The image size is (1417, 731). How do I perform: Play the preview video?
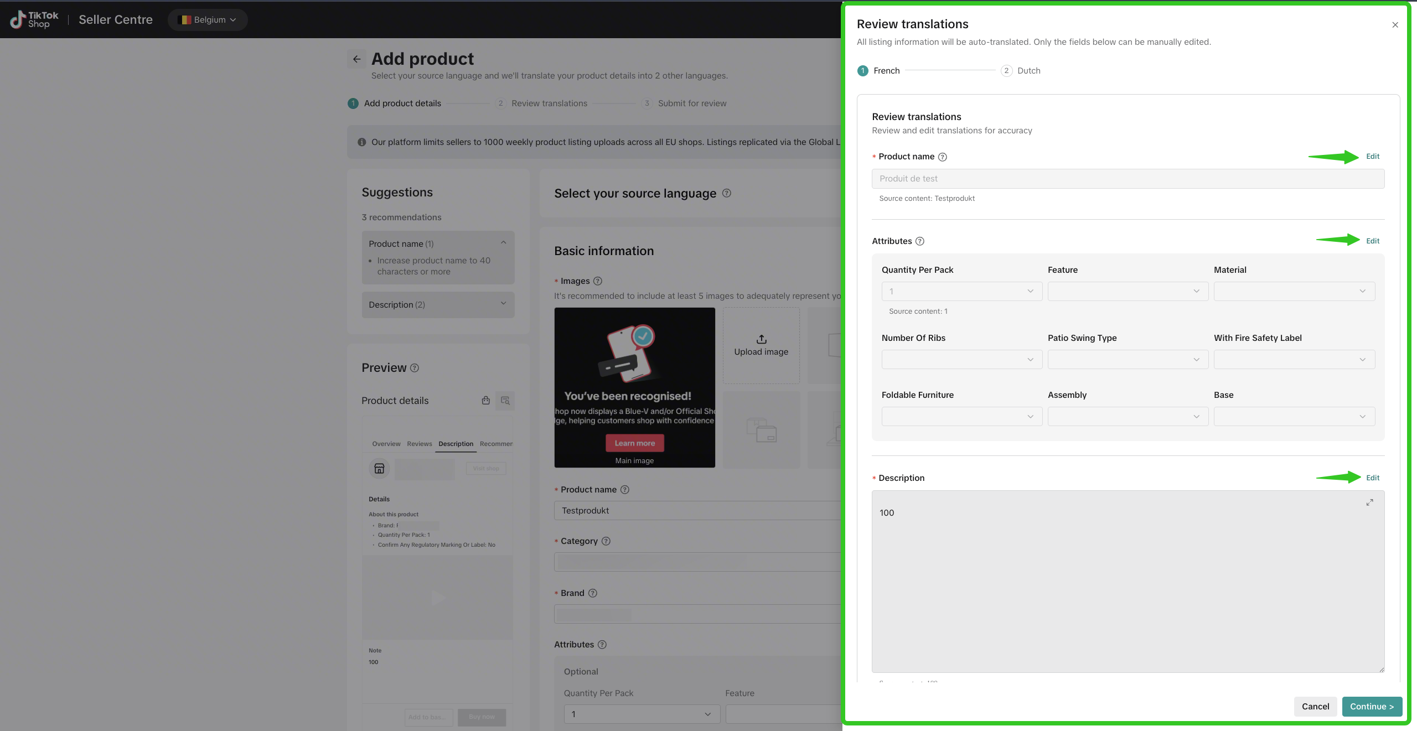(x=438, y=598)
